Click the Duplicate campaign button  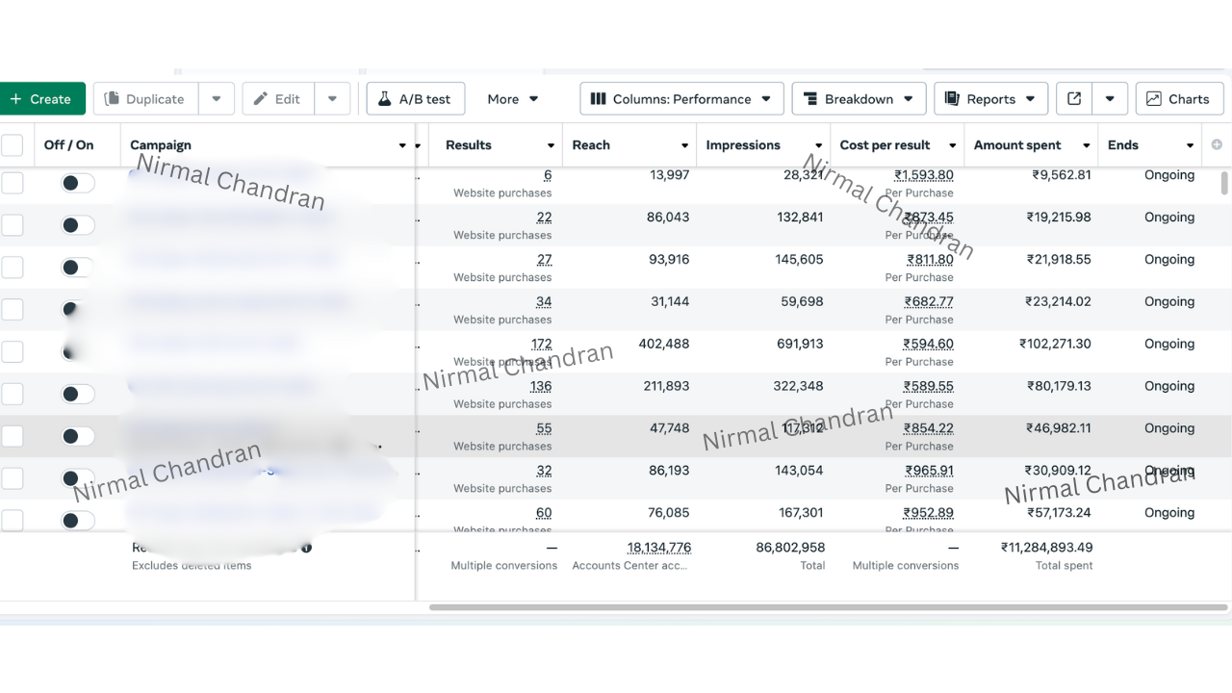tap(145, 99)
